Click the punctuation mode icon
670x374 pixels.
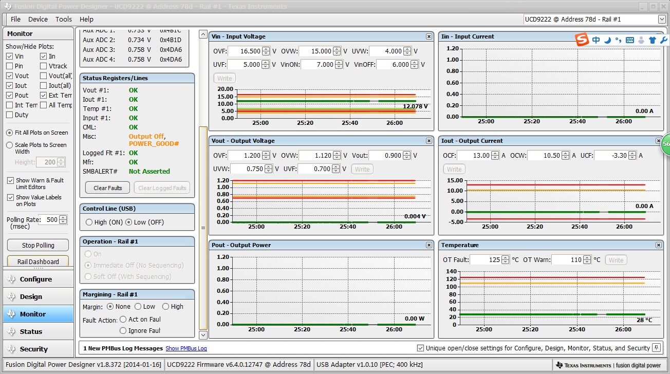click(x=618, y=40)
